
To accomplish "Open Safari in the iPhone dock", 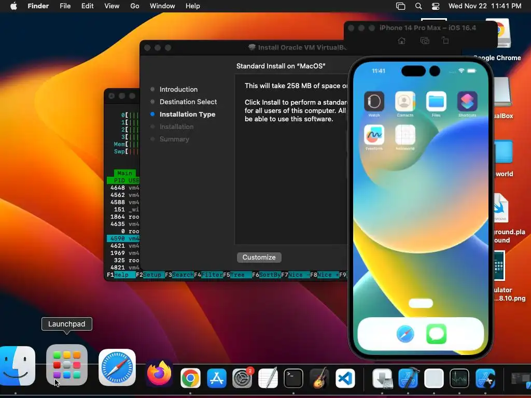I will point(405,334).
